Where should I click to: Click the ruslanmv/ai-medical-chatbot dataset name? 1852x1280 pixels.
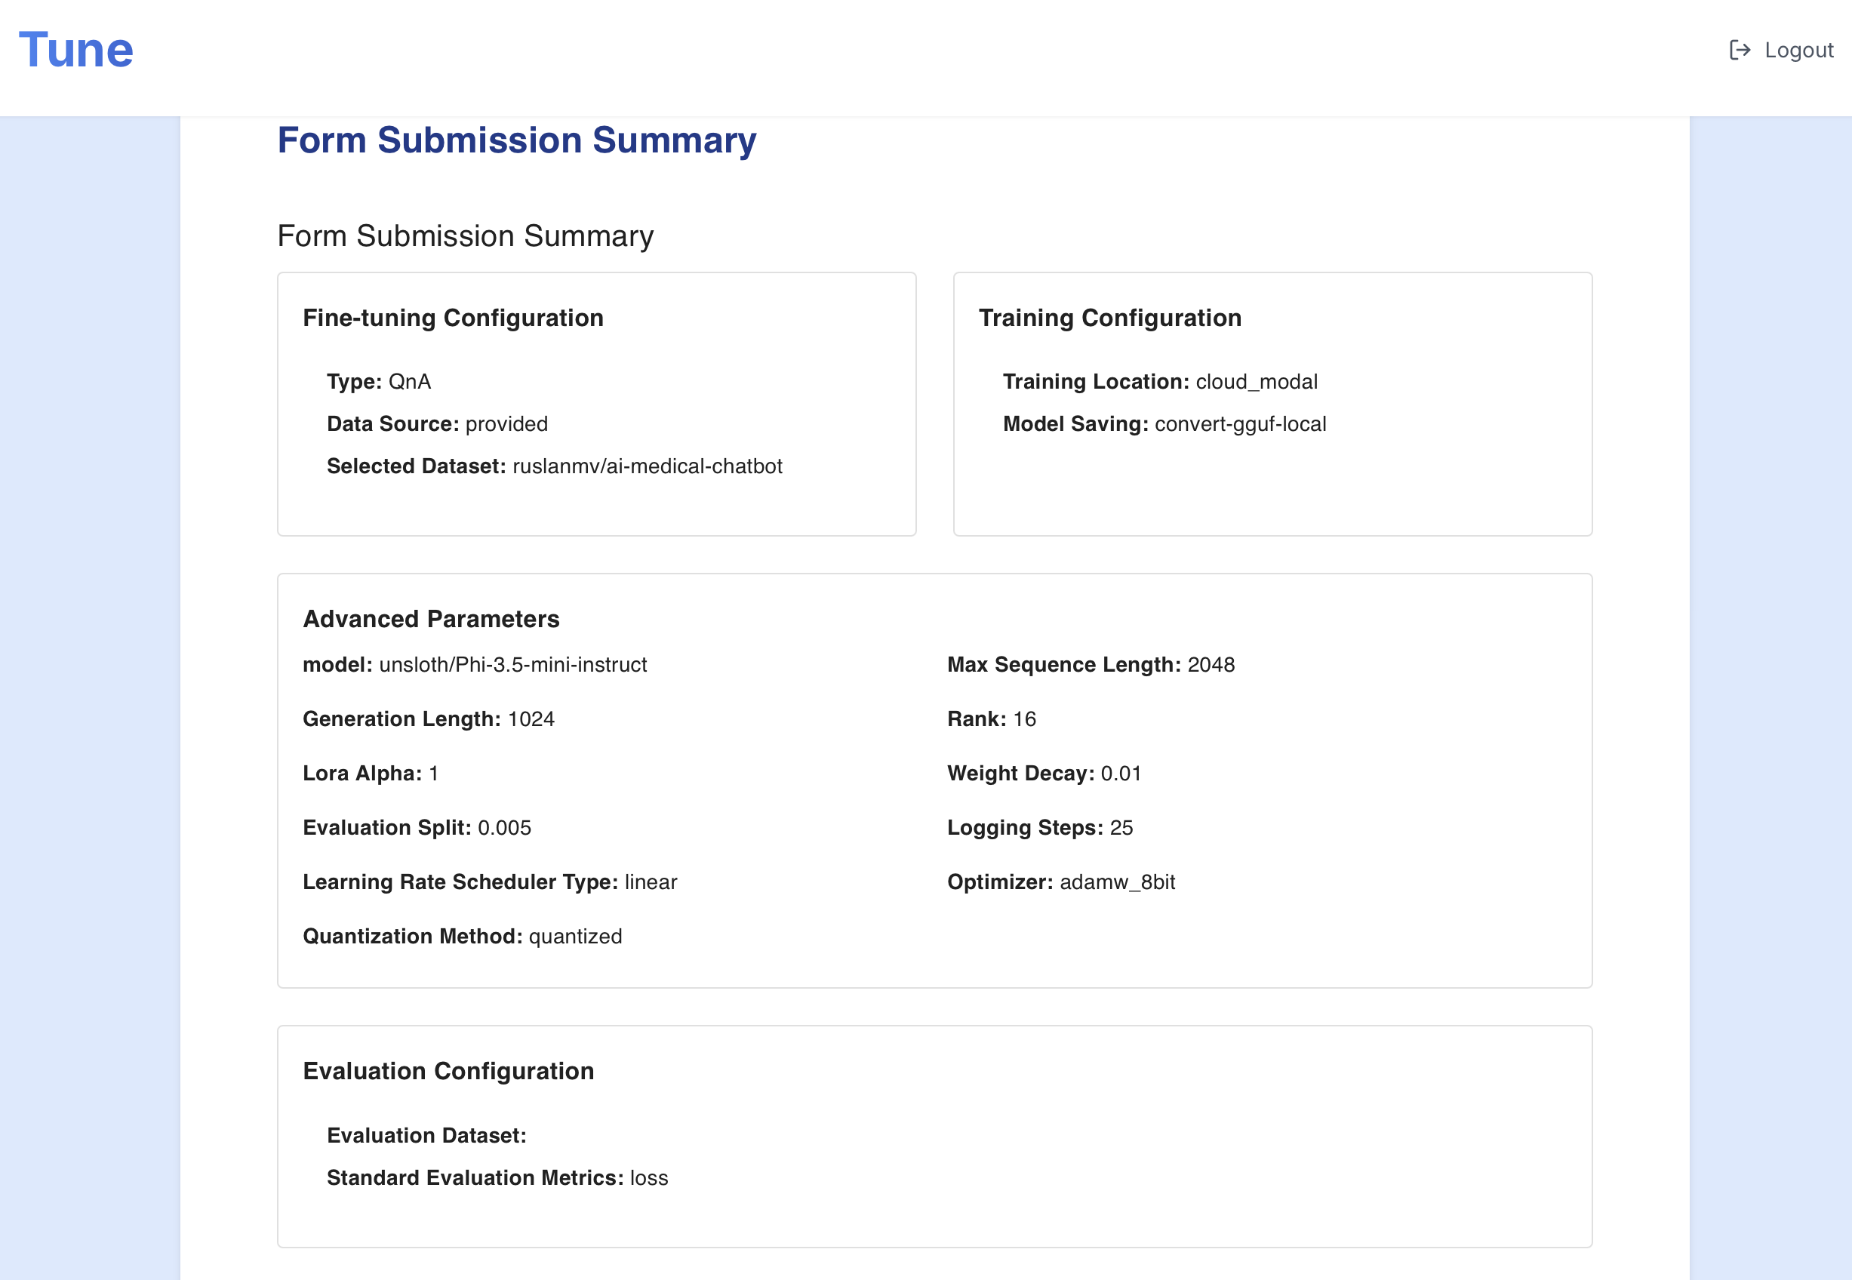(647, 466)
